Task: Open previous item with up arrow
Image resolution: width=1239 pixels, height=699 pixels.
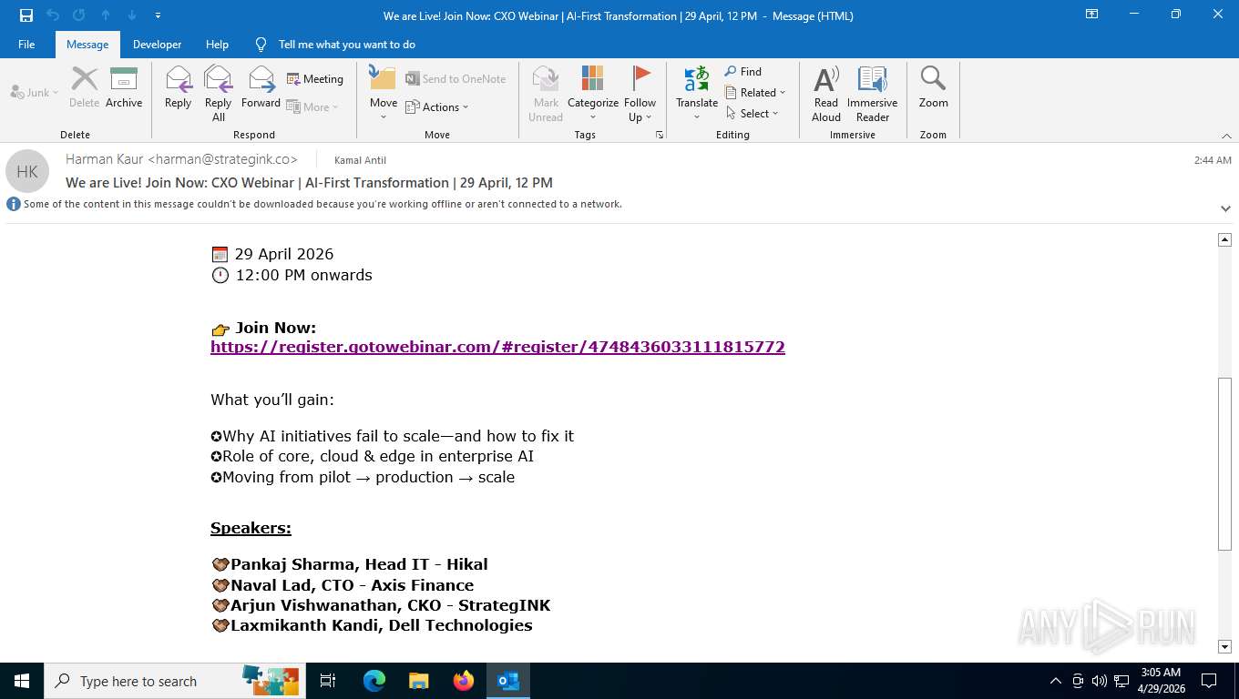Action: click(x=106, y=15)
